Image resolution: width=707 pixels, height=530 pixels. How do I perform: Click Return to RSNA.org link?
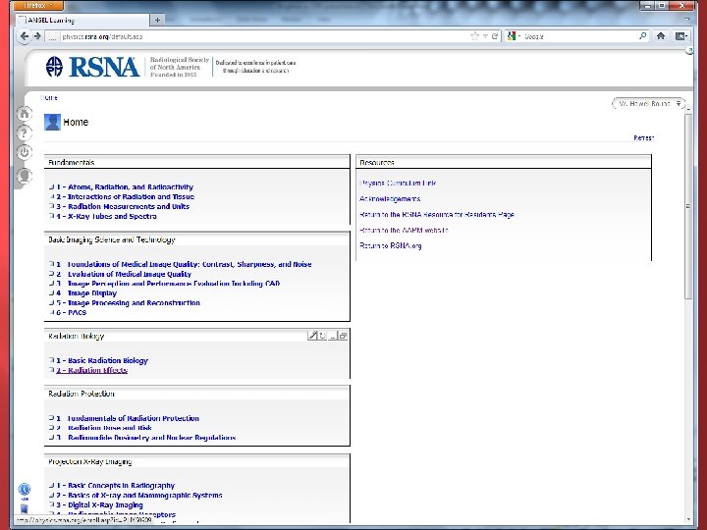(x=391, y=245)
